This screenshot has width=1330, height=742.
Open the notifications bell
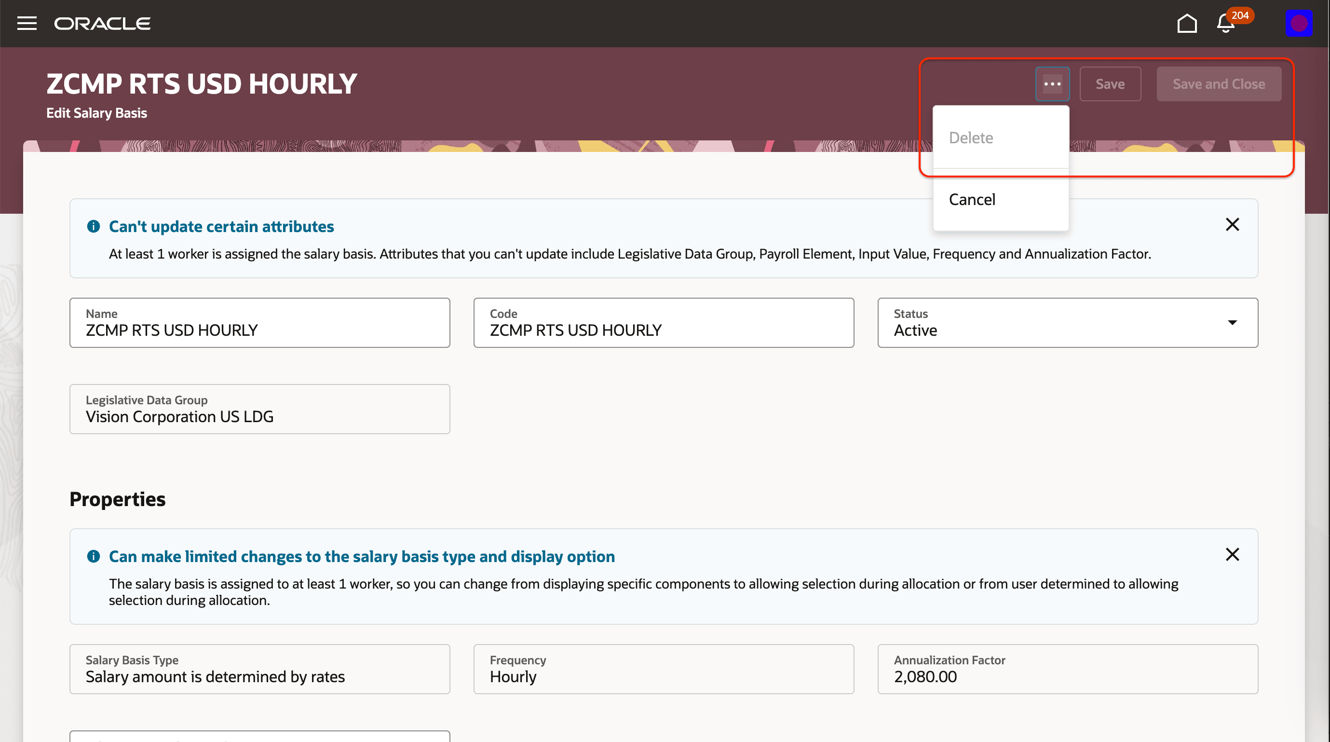1226,24
